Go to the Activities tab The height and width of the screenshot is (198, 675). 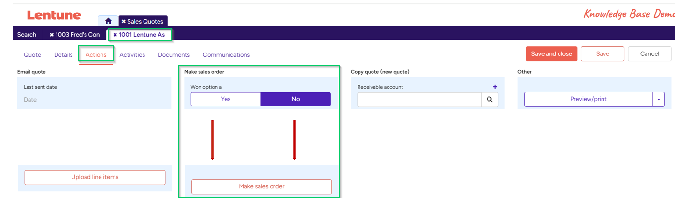132,55
